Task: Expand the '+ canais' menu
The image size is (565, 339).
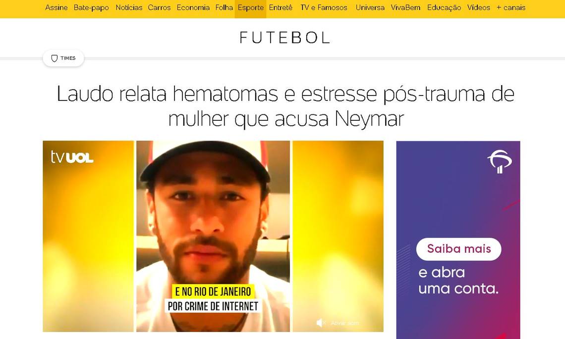Action: (x=510, y=7)
